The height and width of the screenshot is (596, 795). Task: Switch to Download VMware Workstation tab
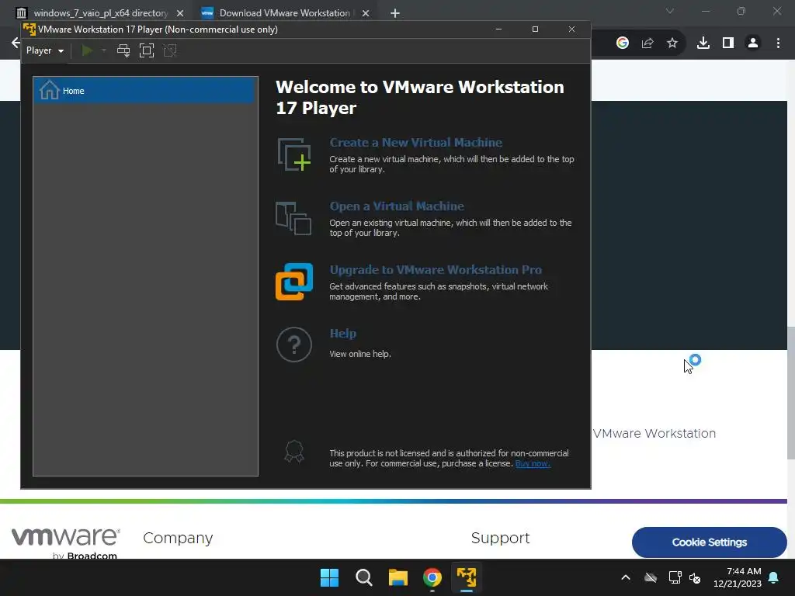[284, 13]
